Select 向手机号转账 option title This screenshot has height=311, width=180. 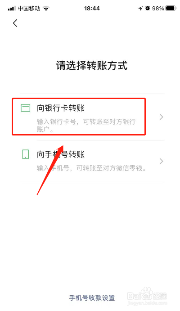[x=61, y=154]
